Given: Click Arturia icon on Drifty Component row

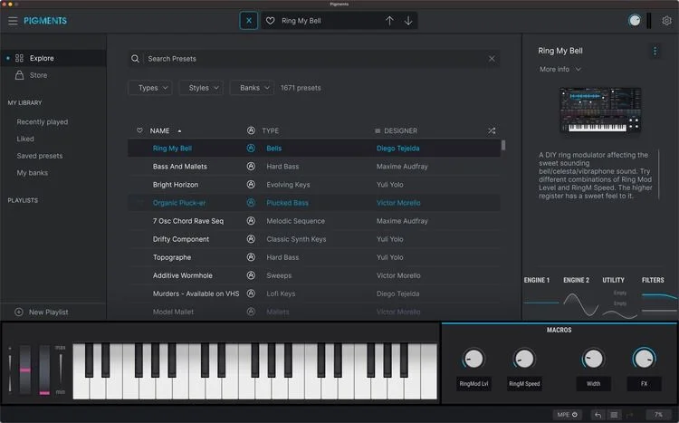Looking at the screenshot, I should 251,239.
